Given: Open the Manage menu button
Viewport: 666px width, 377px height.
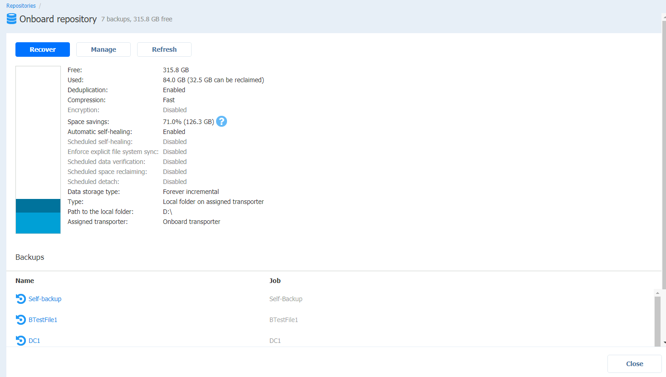Looking at the screenshot, I should (104, 50).
